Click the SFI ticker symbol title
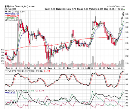This screenshot has width=130, height=109. (7, 6)
